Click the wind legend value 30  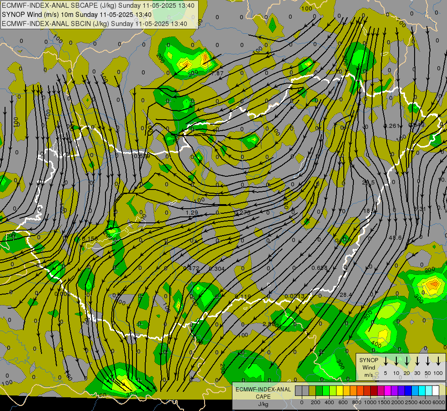coord(417,373)
